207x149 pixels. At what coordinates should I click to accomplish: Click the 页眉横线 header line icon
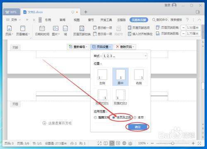pos(23,31)
